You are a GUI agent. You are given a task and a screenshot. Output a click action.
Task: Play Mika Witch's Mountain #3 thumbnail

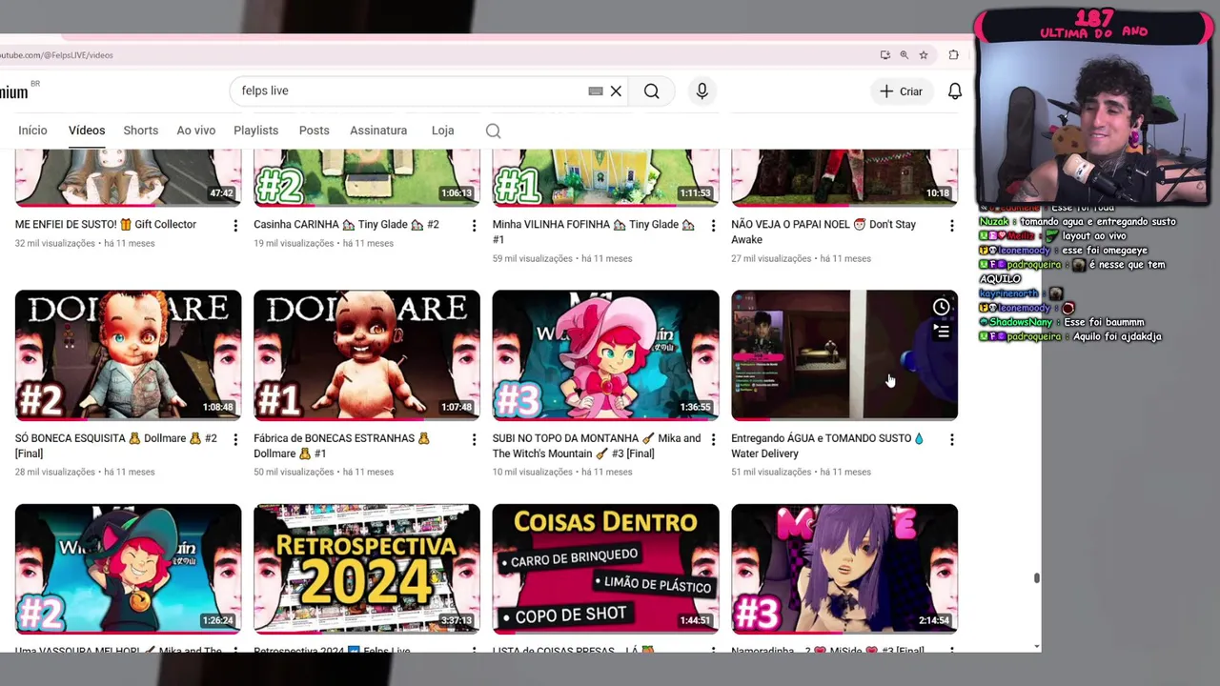605,354
